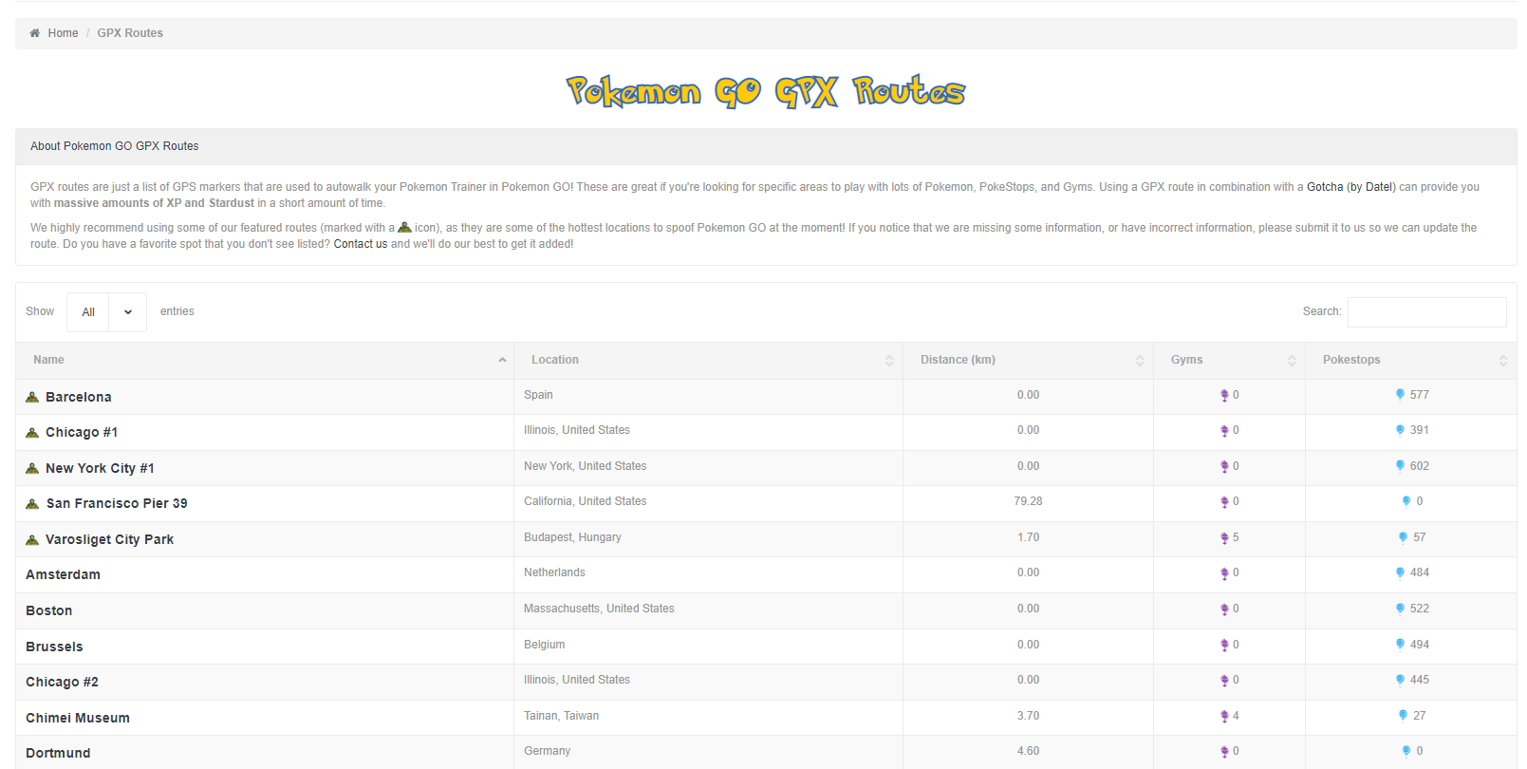1527x769 pixels.
Task: Click the gym icon in New York City #1 row
Action: pos(1224,466)
